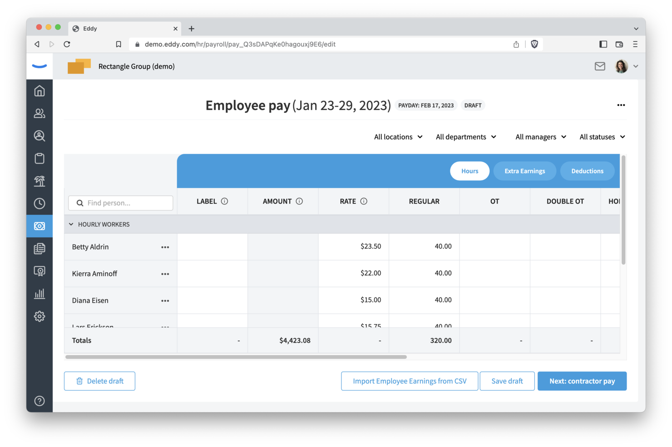Open the All departments filter dropdown
This screenshot has height=447, width=672.
point(466,137)
